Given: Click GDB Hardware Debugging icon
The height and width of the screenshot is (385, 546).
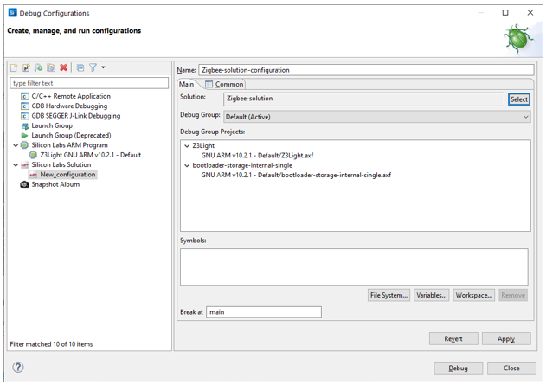Looking at the screenshot, I should [24, 106].
